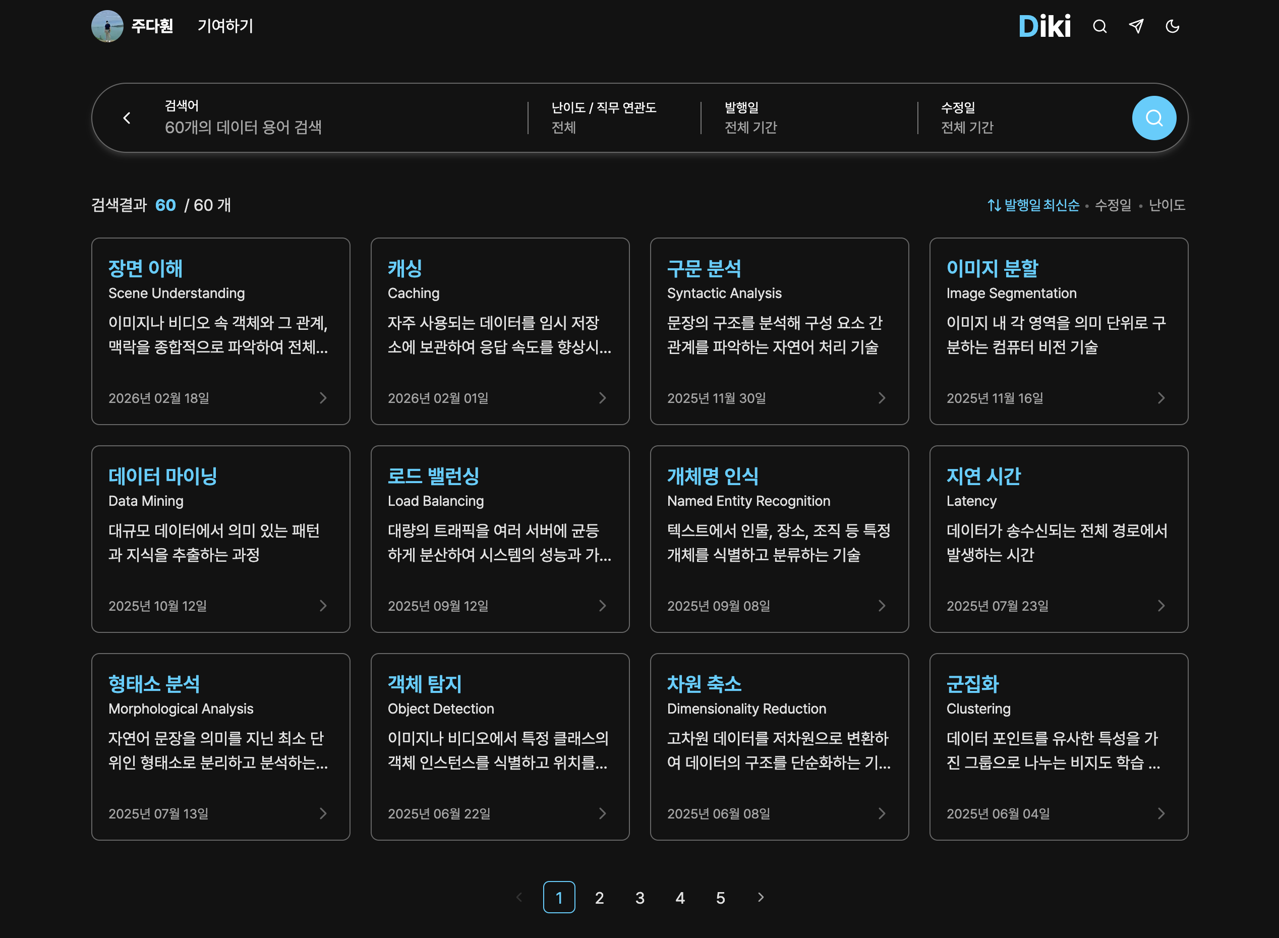The width and height of the screenshot is (1279, 938).
Task: Open the 데이터 마이닝 term link
Action: tap(162, 476)
